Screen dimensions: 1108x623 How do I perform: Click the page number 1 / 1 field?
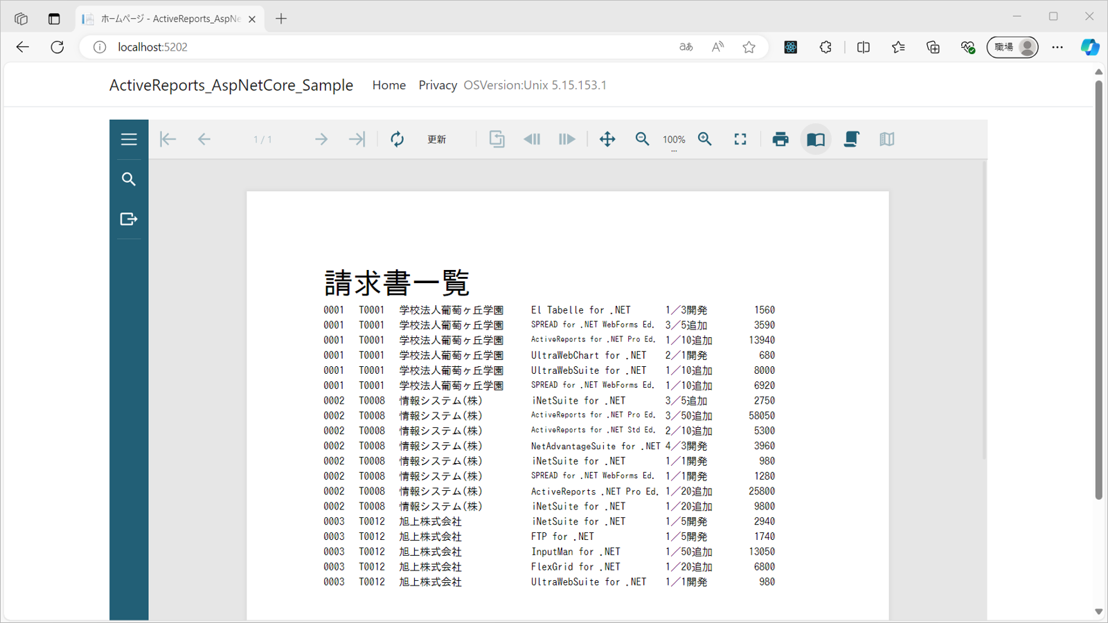[x=262, y=139]
